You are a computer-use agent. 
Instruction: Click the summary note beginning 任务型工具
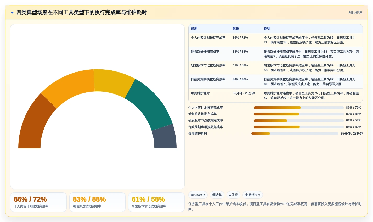(x=275, y=206)
